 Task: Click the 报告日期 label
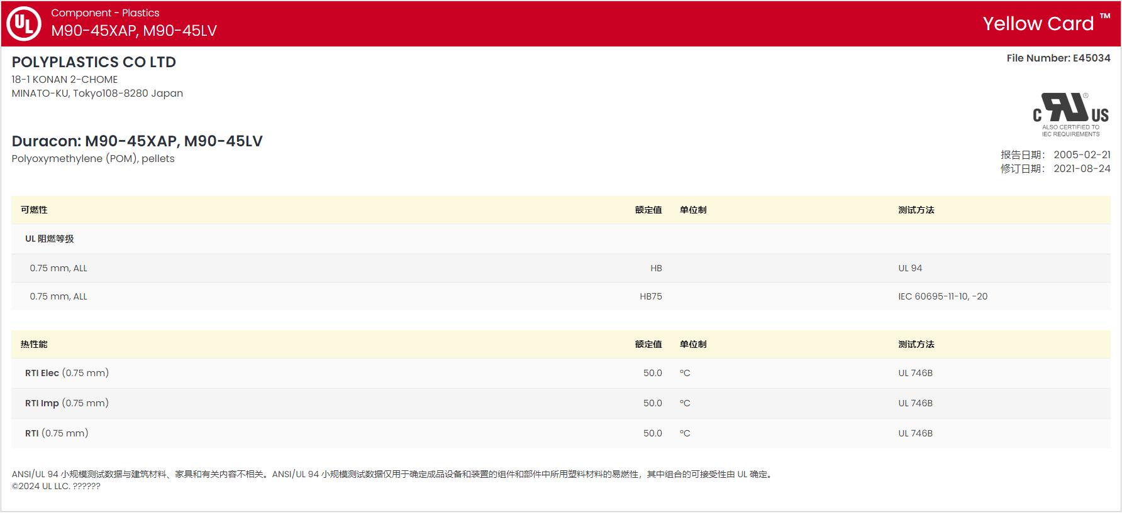tap(1023, 155)
